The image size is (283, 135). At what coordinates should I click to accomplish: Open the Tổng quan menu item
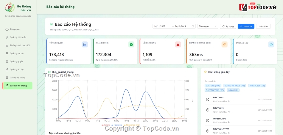point(17,29)
